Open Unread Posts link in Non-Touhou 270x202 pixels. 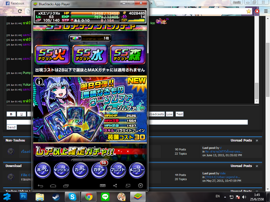point(241,140)
